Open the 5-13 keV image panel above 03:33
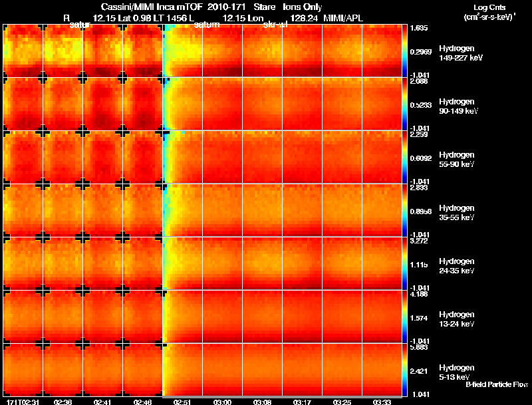Image resolution: width=532 pixels, height=405 pixels. [x=382, y=370]
